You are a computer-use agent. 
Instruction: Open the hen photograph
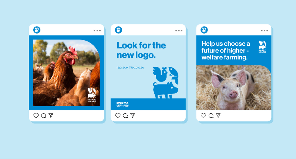pyautogui.click(x=67, y=73)
